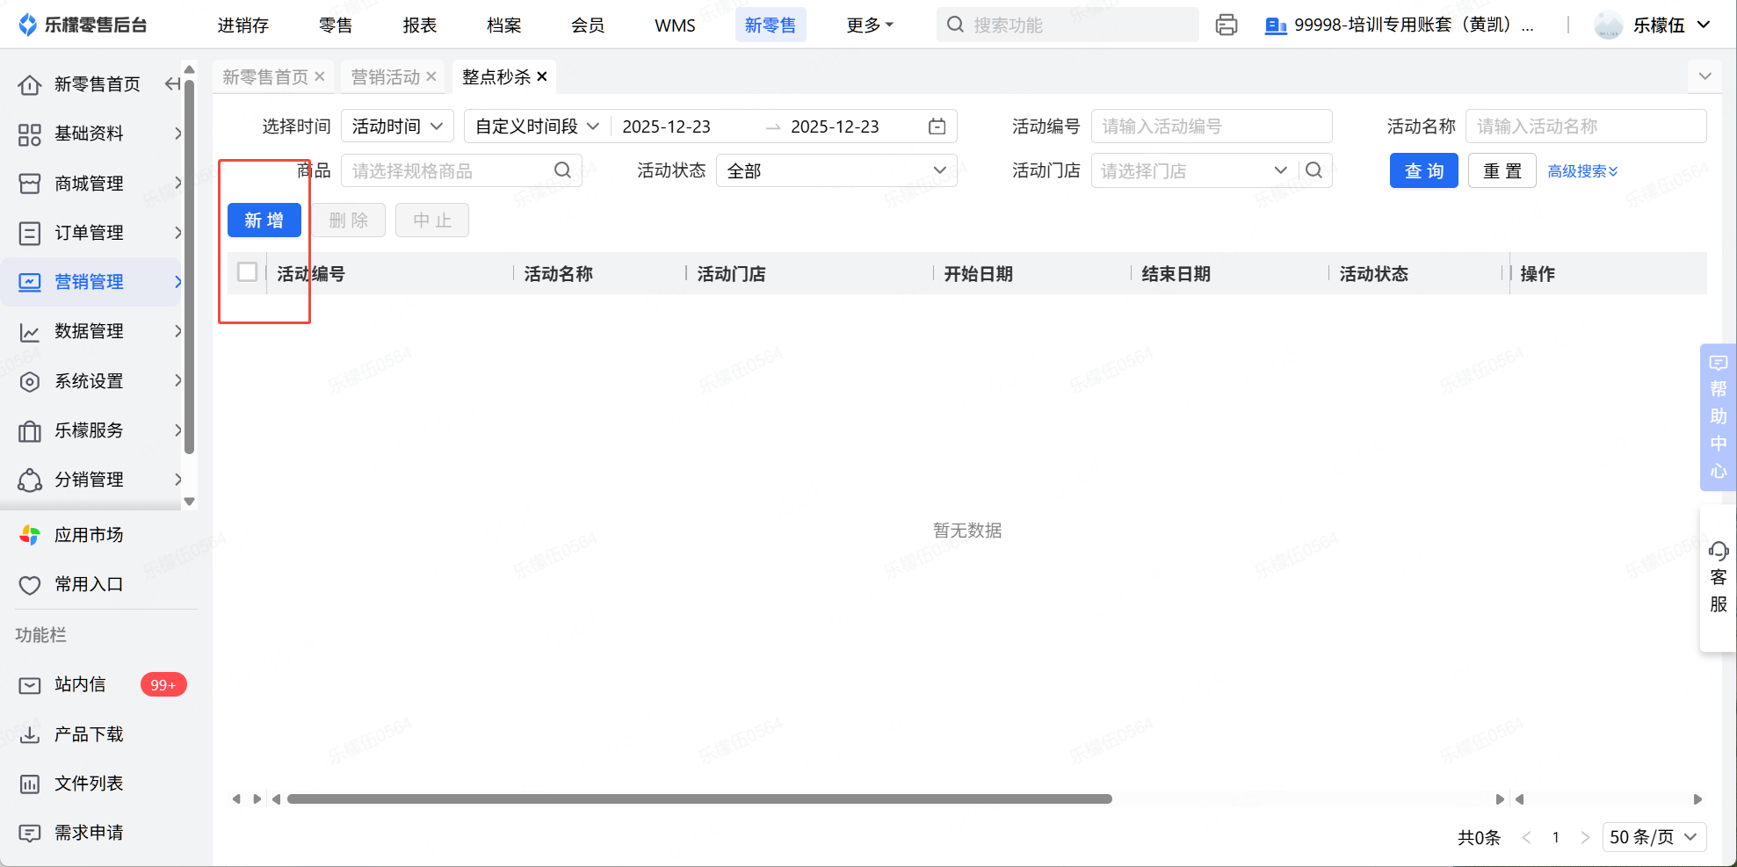
Task: Collapse the sidebar with the fold icon
Action: pyautogui.click(x=173, y=84)
